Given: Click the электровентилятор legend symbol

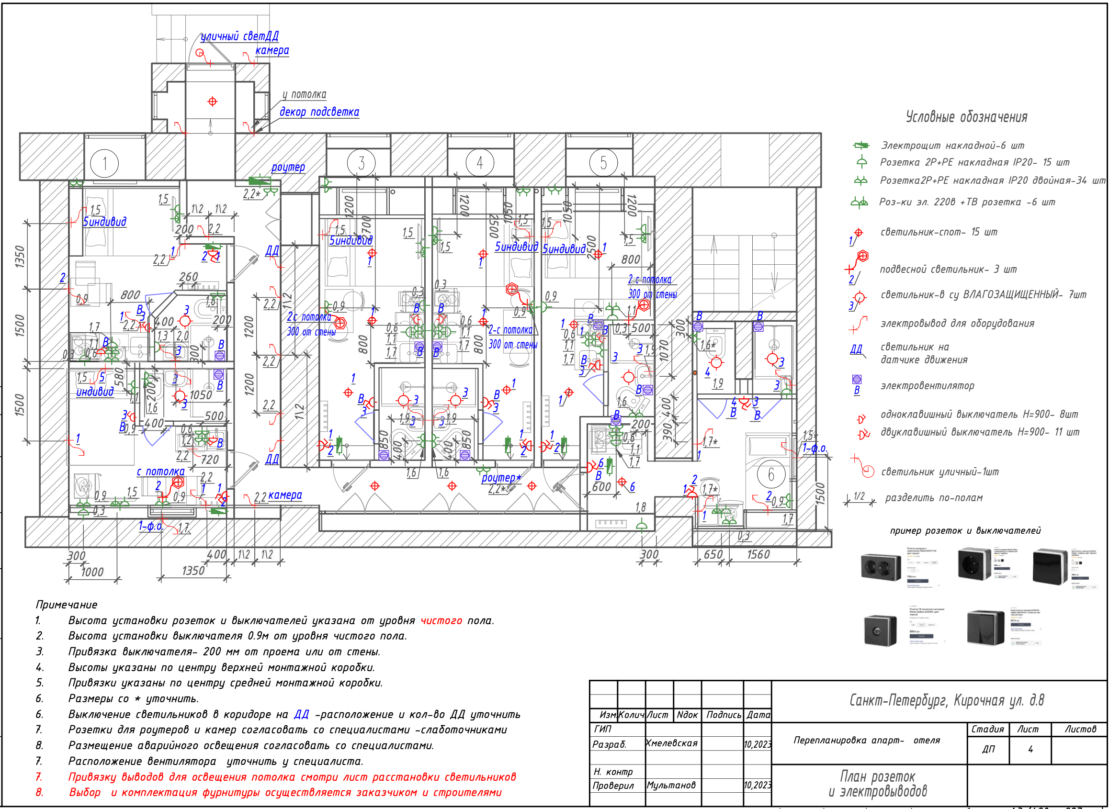Looking at the screenshot, I should pyautogui.click(x=857, y=380).
